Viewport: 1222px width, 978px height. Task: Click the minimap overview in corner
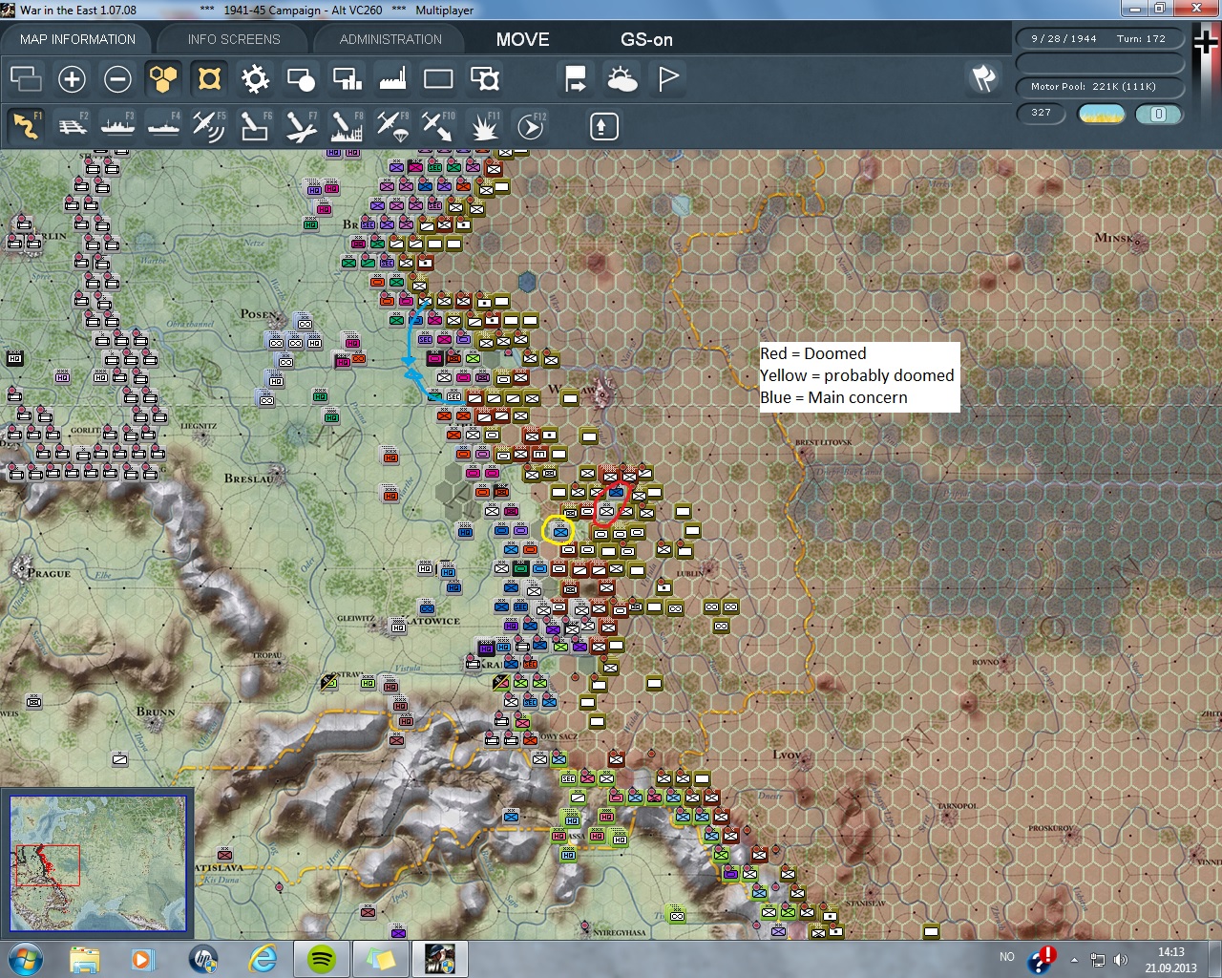pyautogui.click(x=97, y=863)
